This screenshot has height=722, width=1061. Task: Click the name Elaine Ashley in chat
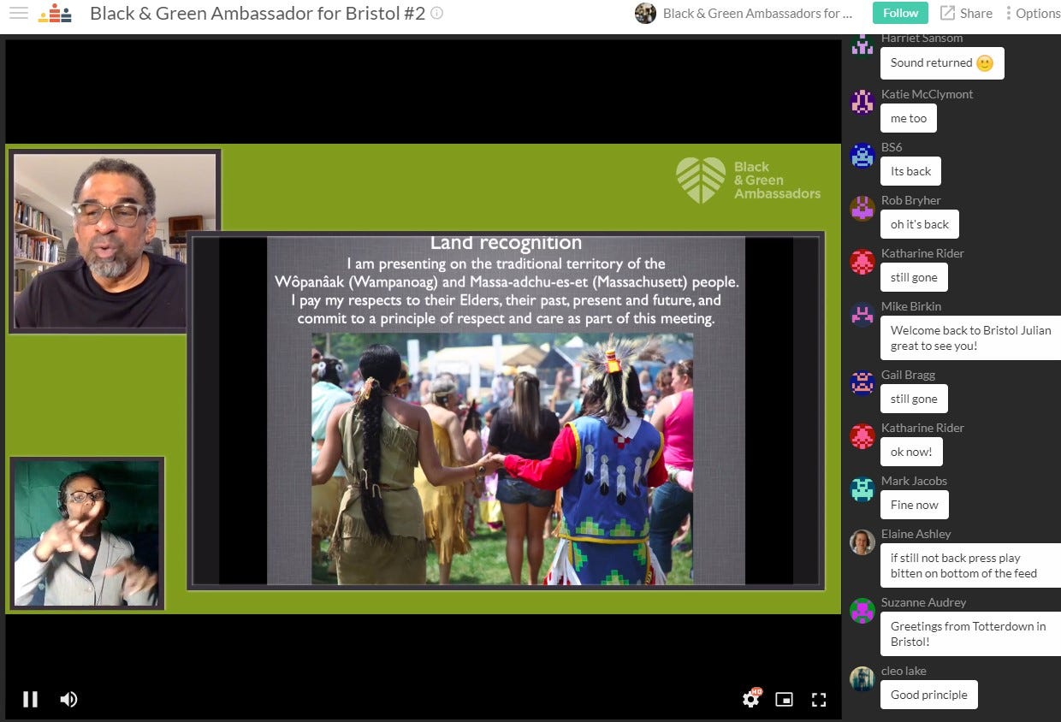pyautogui.click(x=916, y=534)
